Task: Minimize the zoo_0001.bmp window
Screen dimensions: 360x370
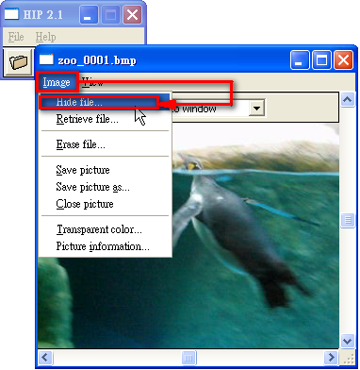Action: pos(300,59)
